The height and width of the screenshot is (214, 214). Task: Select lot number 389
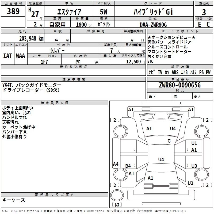pyautogui.click(x=13, y=11)
